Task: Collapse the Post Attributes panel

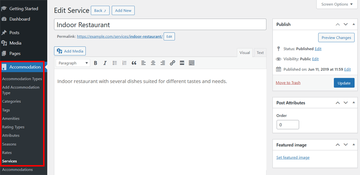Action: pos(353,103)
